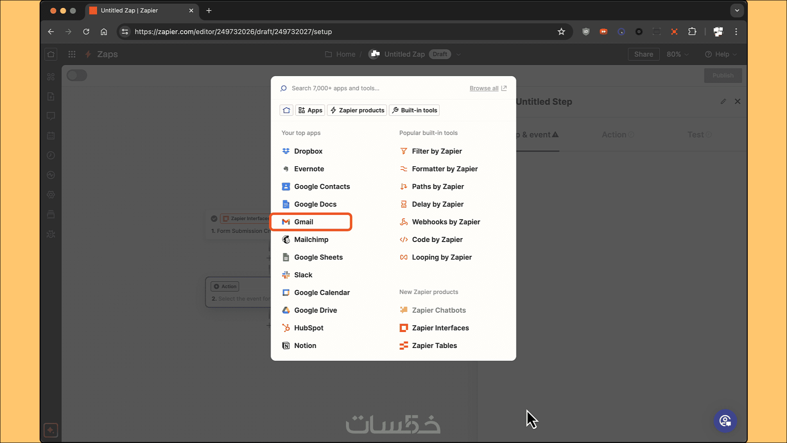Click the home icon filter in picker
787x443 pixels.
286,110
